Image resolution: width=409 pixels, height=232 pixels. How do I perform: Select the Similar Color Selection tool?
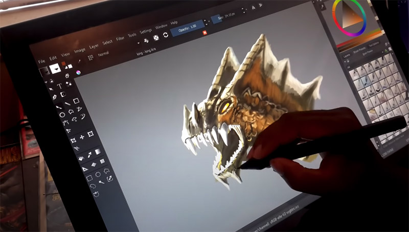[x=110, y=179]
